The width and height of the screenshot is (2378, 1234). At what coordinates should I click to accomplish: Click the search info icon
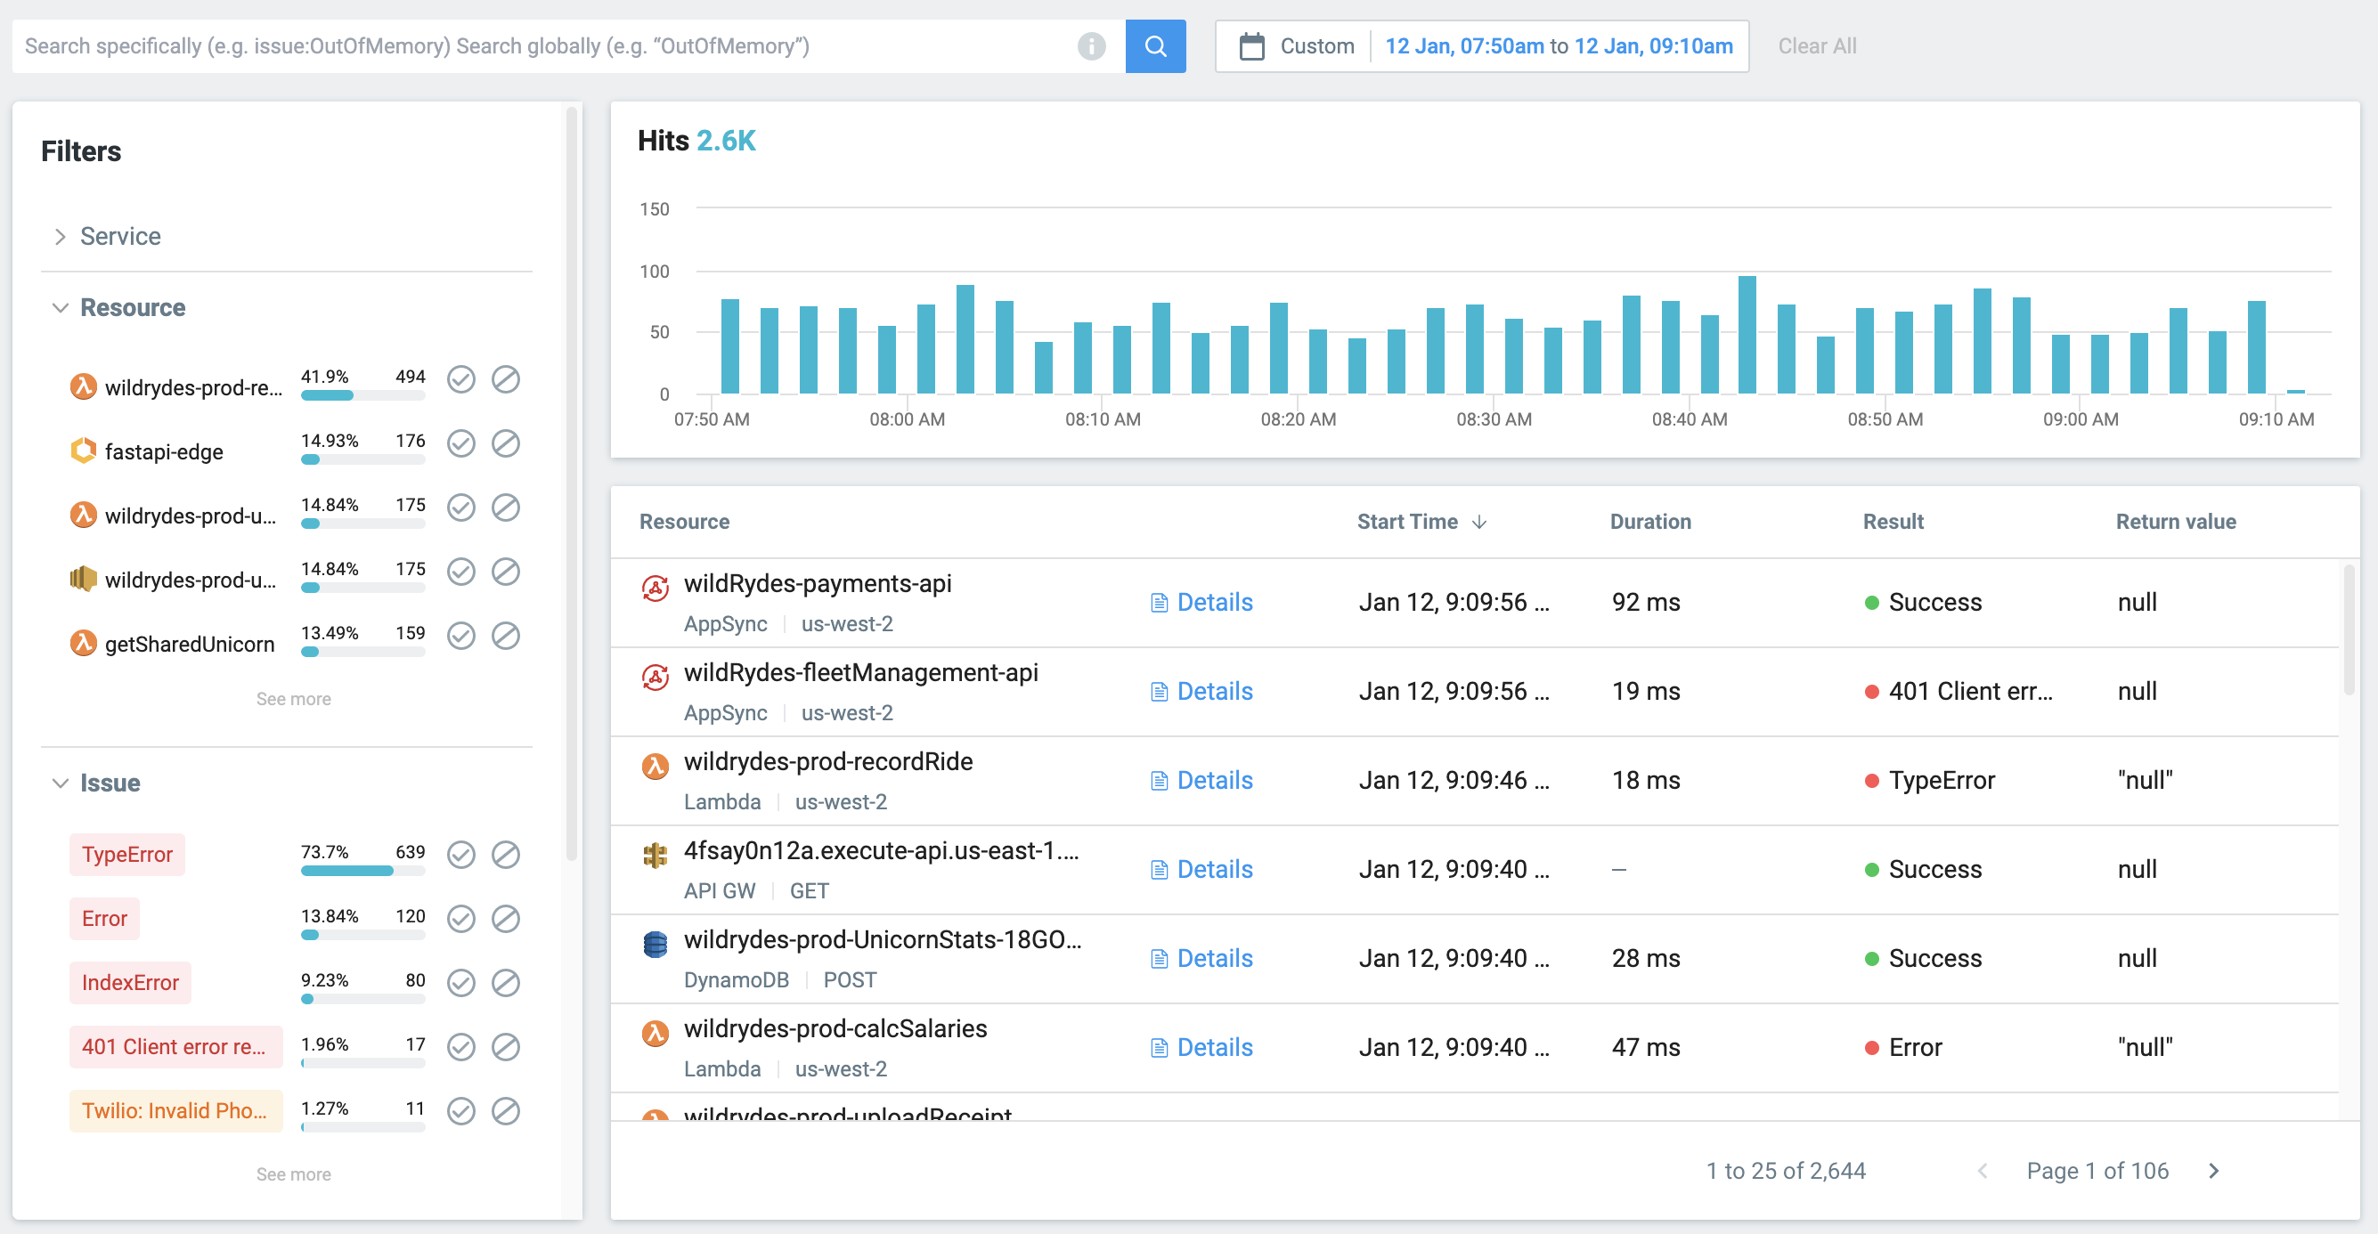point(1090,46)
